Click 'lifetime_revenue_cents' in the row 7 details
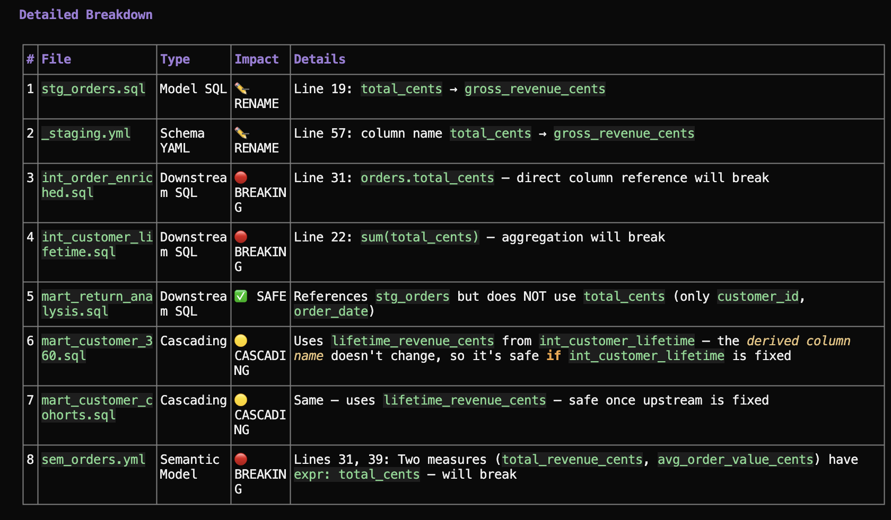Screen dimensions: 891x520 click(x=465, y=400)
